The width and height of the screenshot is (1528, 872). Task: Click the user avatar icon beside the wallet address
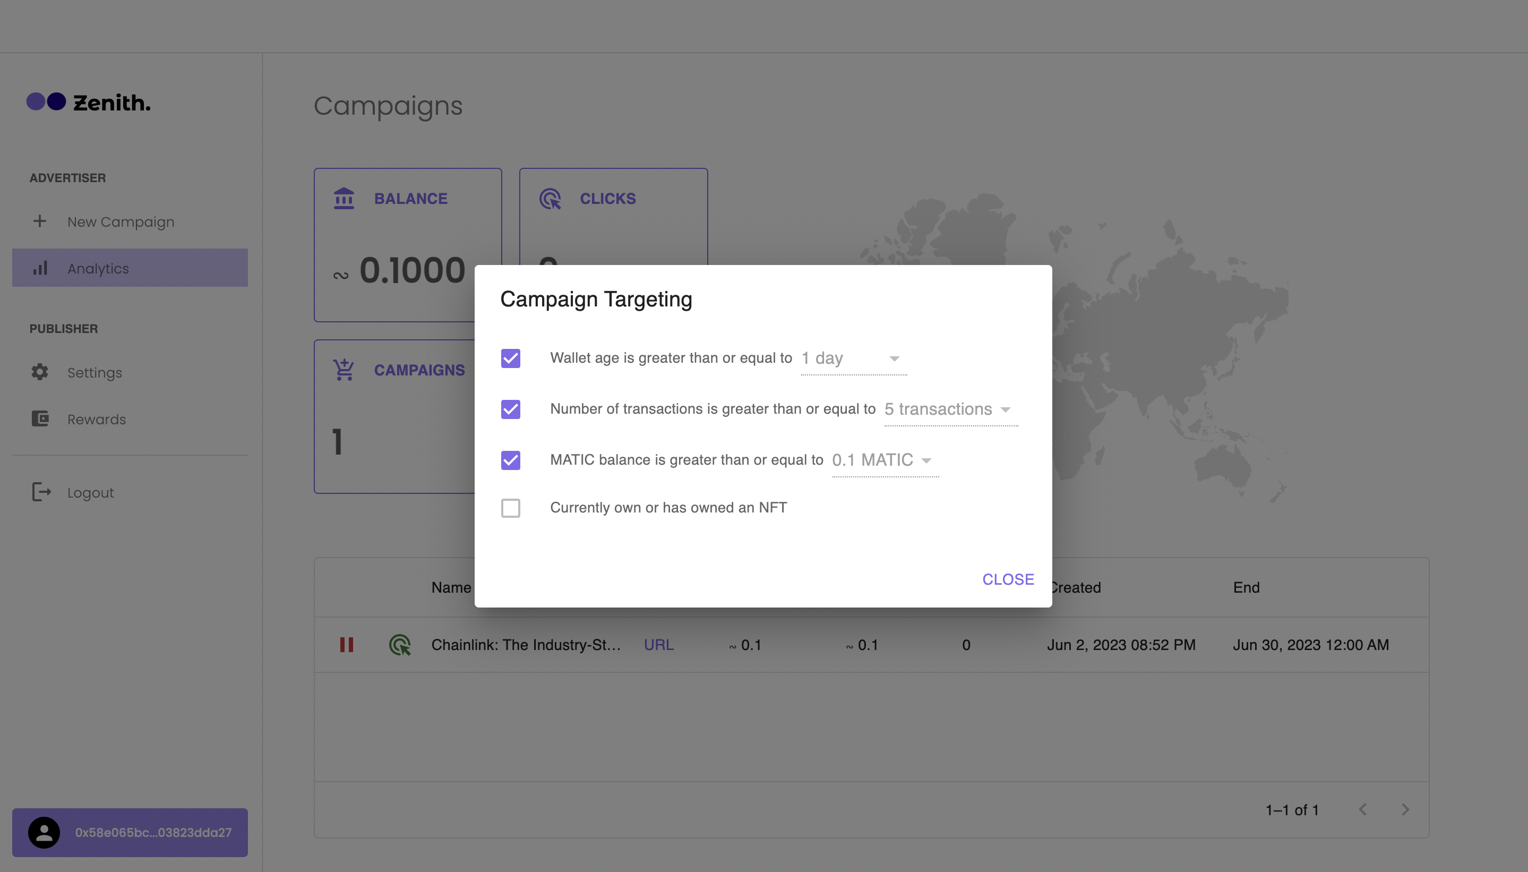[x=44, y=833]
